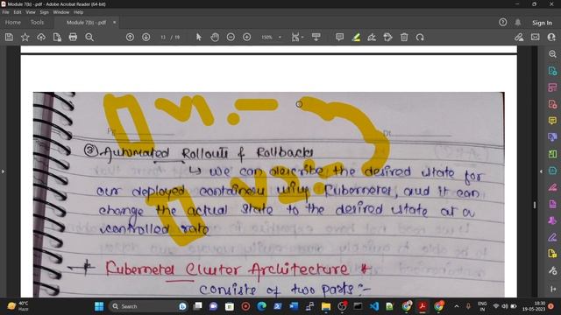
Task: Expand the right pane bottom arrow icon
Action: point(552,289)
